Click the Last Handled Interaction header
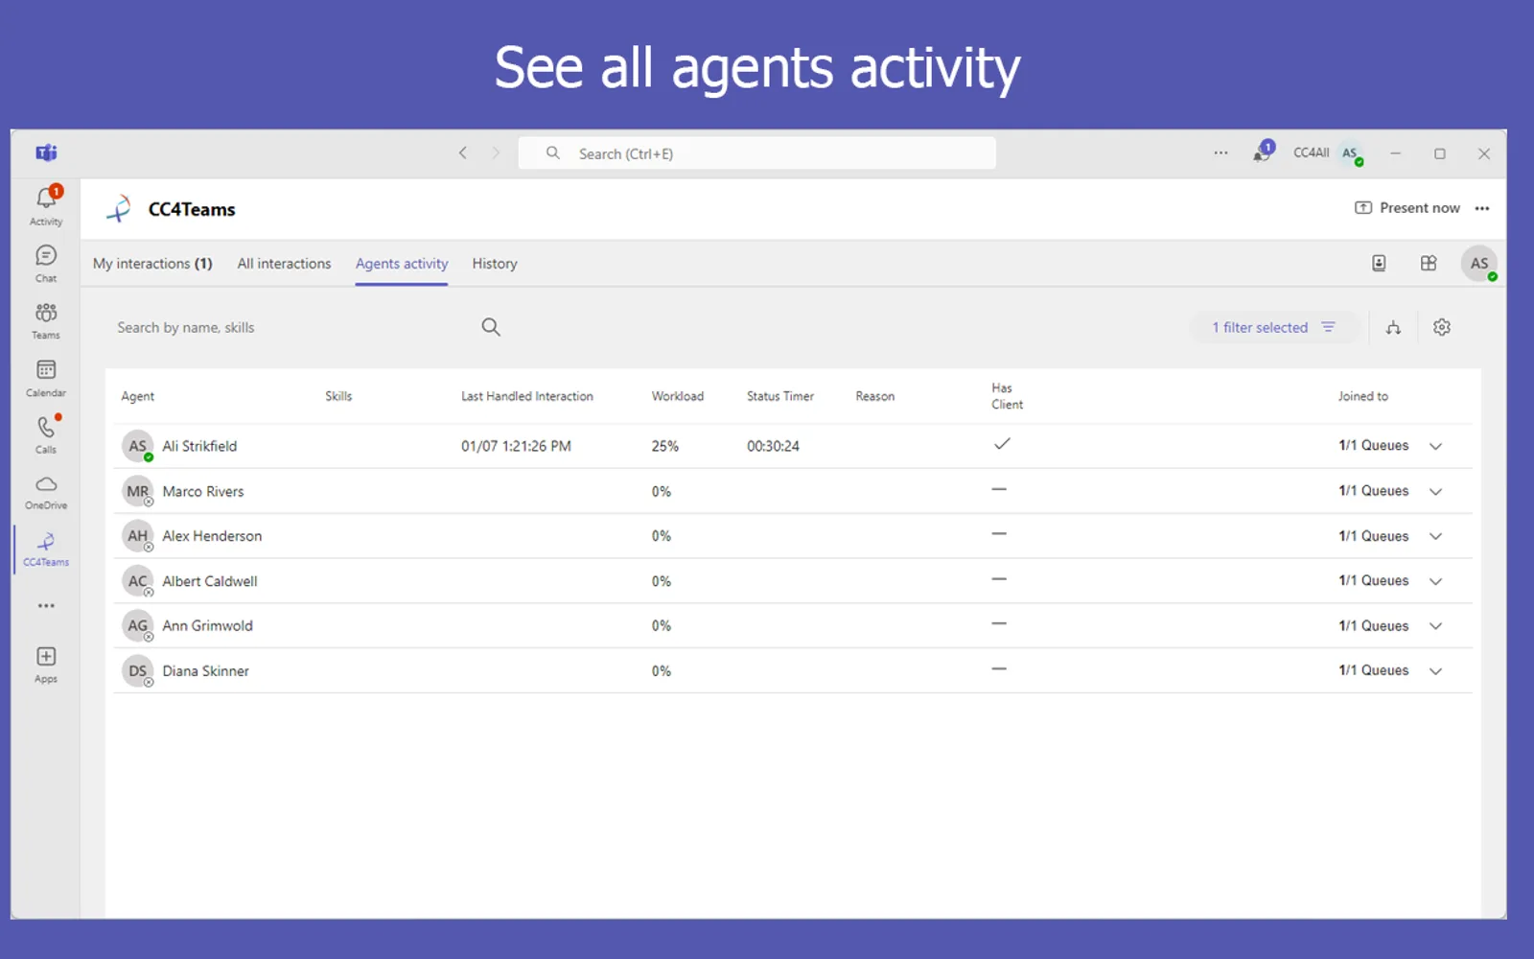 [x=527, y=396]
